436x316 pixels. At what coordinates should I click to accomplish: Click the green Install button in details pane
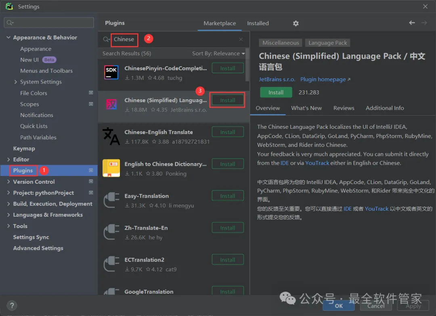(x=276, y=92)
